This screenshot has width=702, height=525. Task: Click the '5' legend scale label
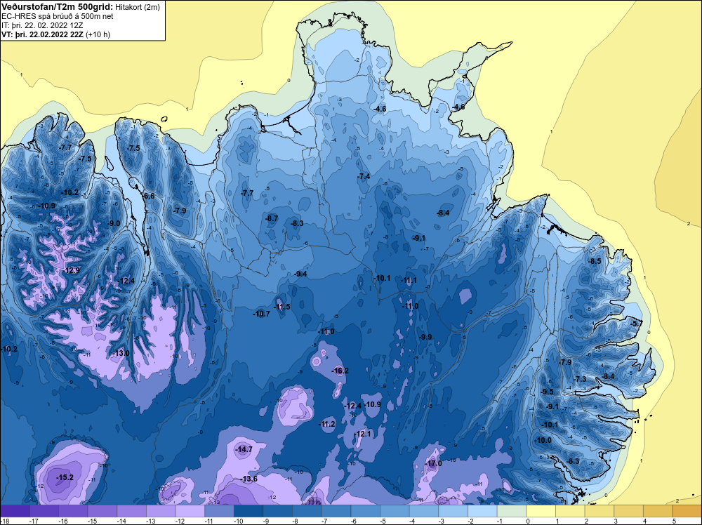tap(674, 521)
